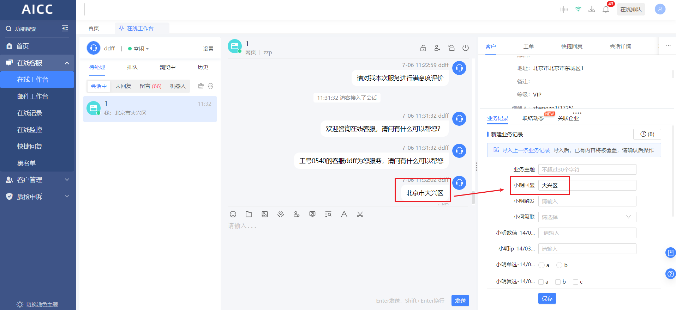Open the history records (8) button

point(647,134)
